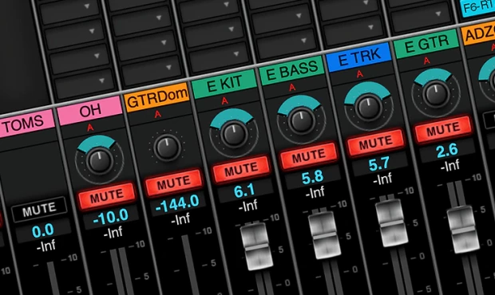Reset the -Inf peak readout on E BASS
This screenshot has width=495, height=295.
315,192
